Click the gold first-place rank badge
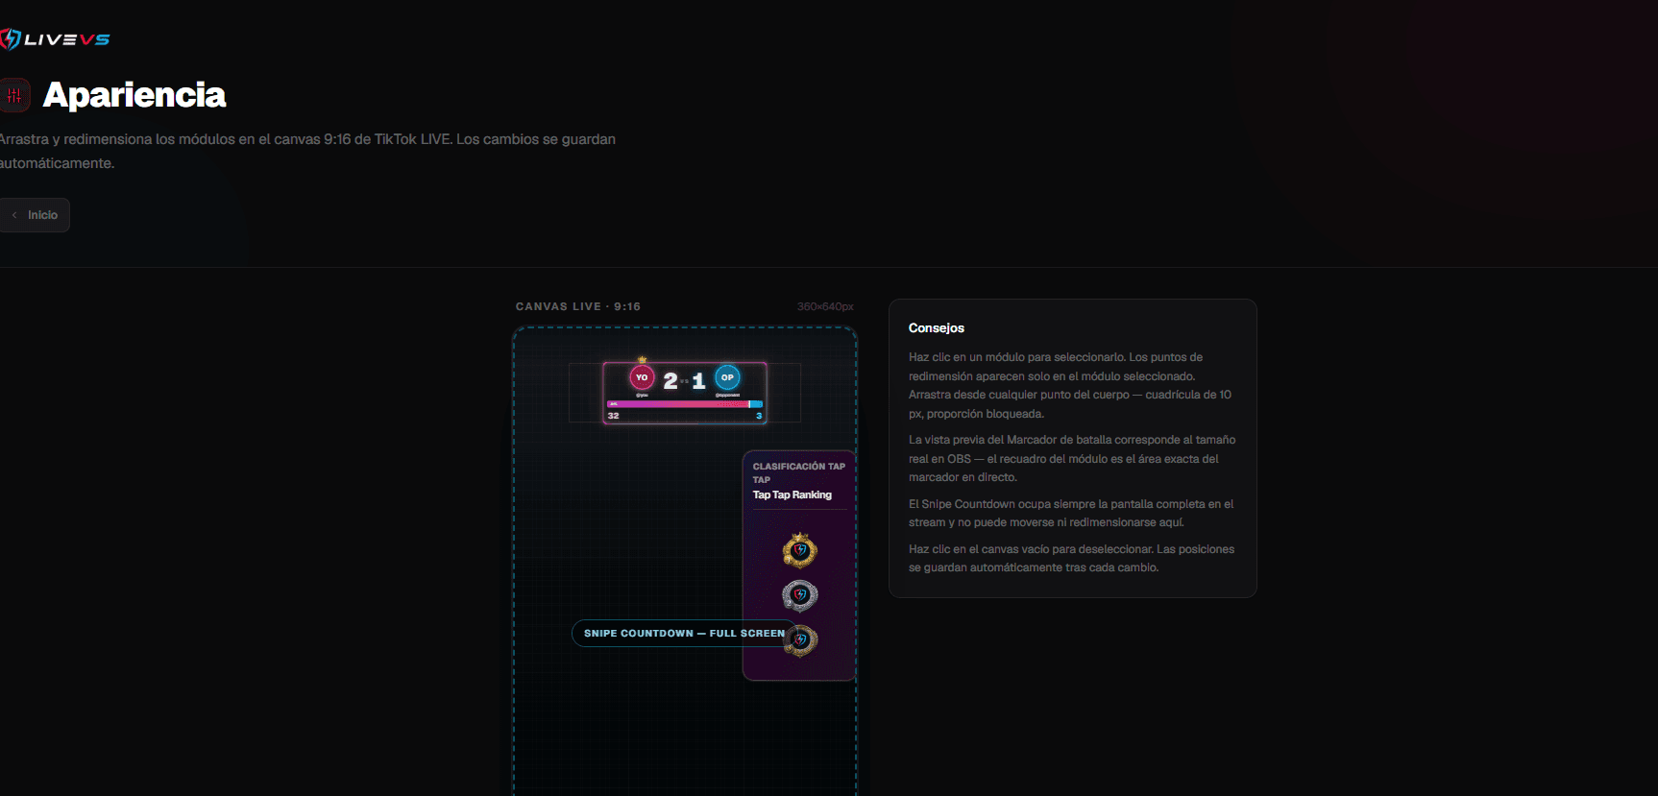Screen dimensions: 1658x796 [x=799, y=550]
